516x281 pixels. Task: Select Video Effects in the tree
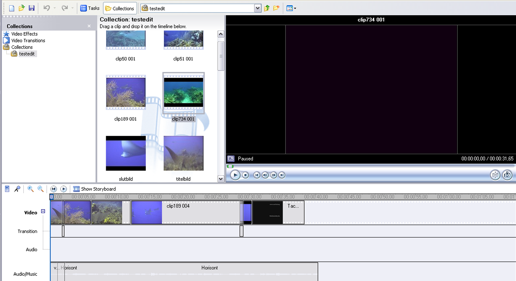point(24,34)
